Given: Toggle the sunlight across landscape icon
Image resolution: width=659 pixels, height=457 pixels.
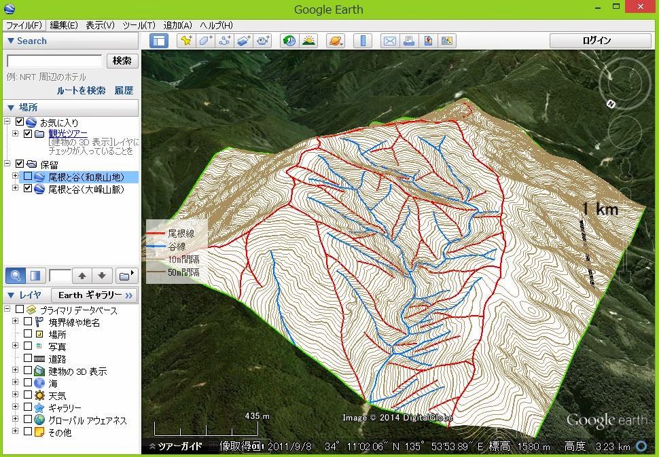Looking at the screenshot, I should [309, 41].
